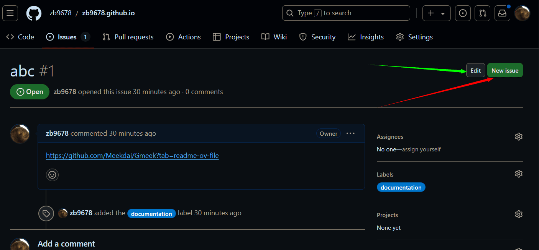Click the GitHub logo home icon
The height and width of the screenshot is (250, 539).
coord(34,13)
